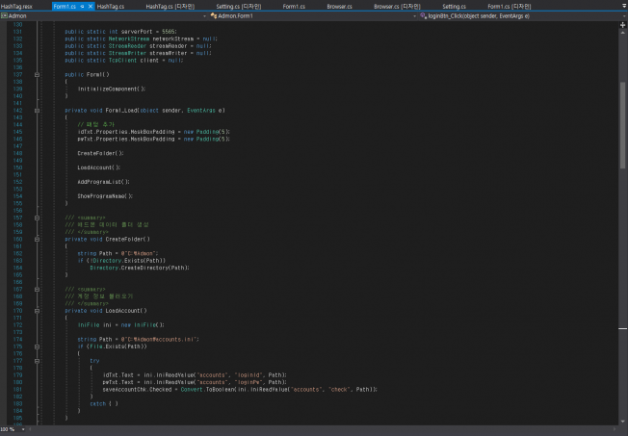Collapse the Form1_Load method block

[x=37, y=111]
